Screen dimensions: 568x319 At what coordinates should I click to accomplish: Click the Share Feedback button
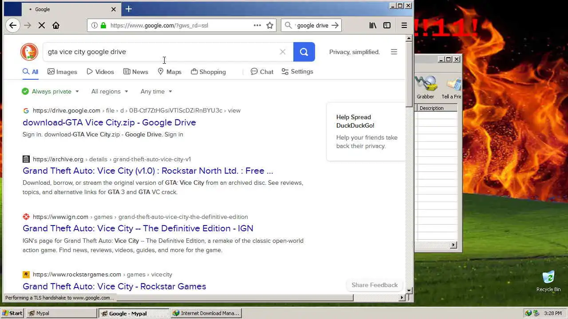375,285
